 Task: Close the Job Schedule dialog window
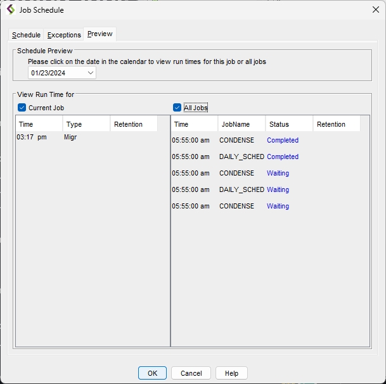pos(375,10)
